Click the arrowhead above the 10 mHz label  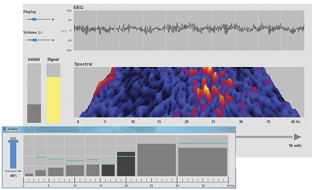(x=297, y=137)
